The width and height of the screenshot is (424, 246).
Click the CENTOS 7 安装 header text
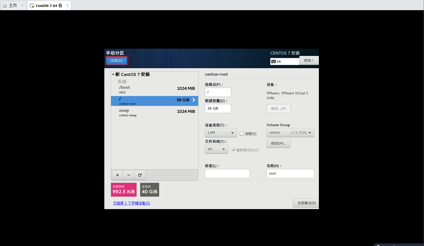285,53
